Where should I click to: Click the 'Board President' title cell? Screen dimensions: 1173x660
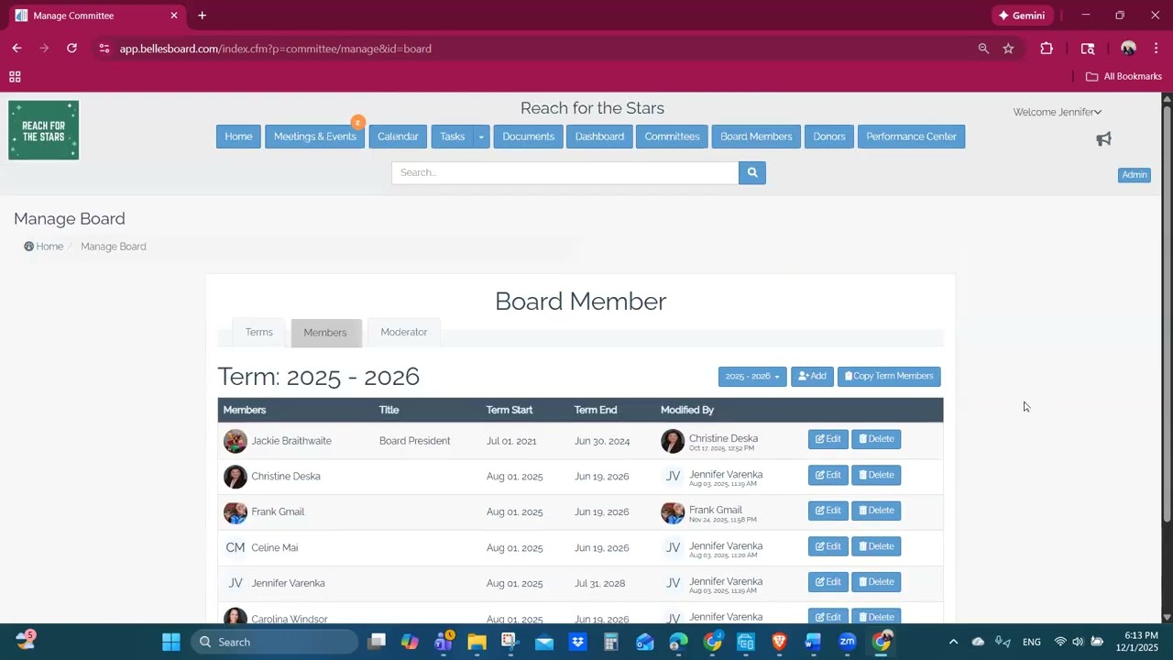(414, 441)
